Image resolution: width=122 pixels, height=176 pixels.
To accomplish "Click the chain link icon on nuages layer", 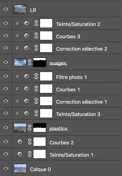I will point(30,62).
